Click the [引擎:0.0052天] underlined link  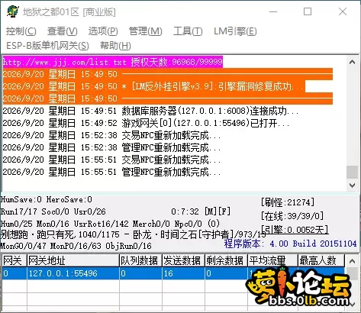(x=295, y=230)
